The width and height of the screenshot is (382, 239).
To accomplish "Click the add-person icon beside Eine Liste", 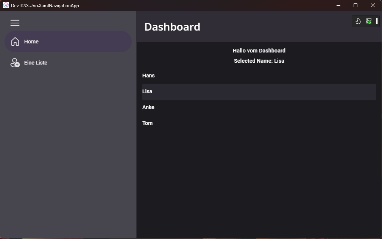I will [x=15, y=63].
